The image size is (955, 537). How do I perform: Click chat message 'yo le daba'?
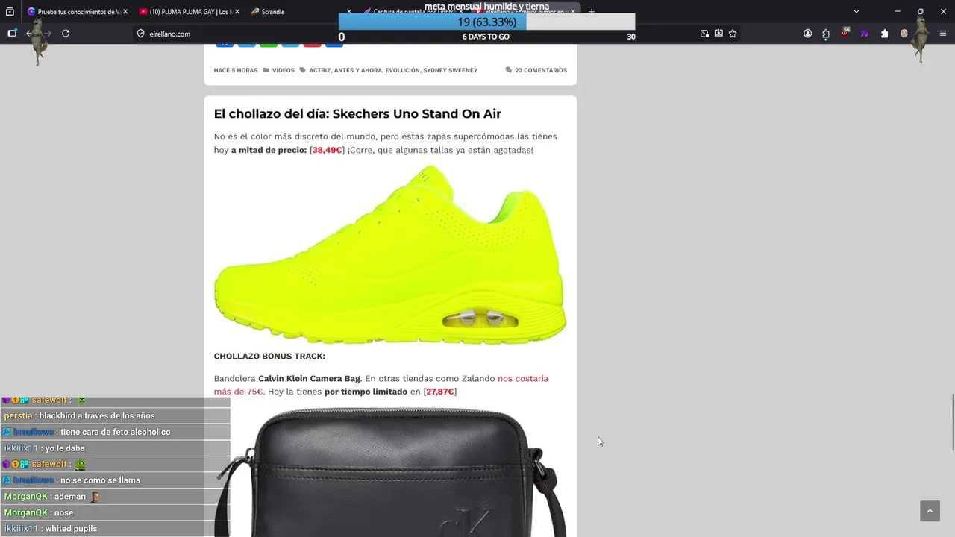(65, 448)
